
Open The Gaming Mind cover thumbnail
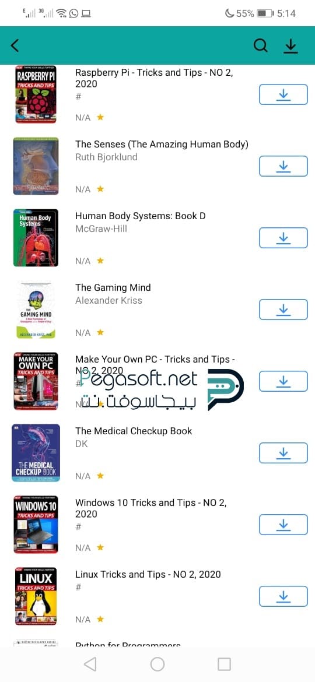click(36, 310)
